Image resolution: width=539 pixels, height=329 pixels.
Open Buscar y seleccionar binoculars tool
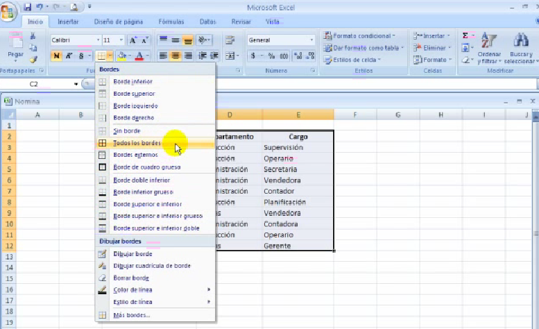pyautogui.click(x=521, y=43)
